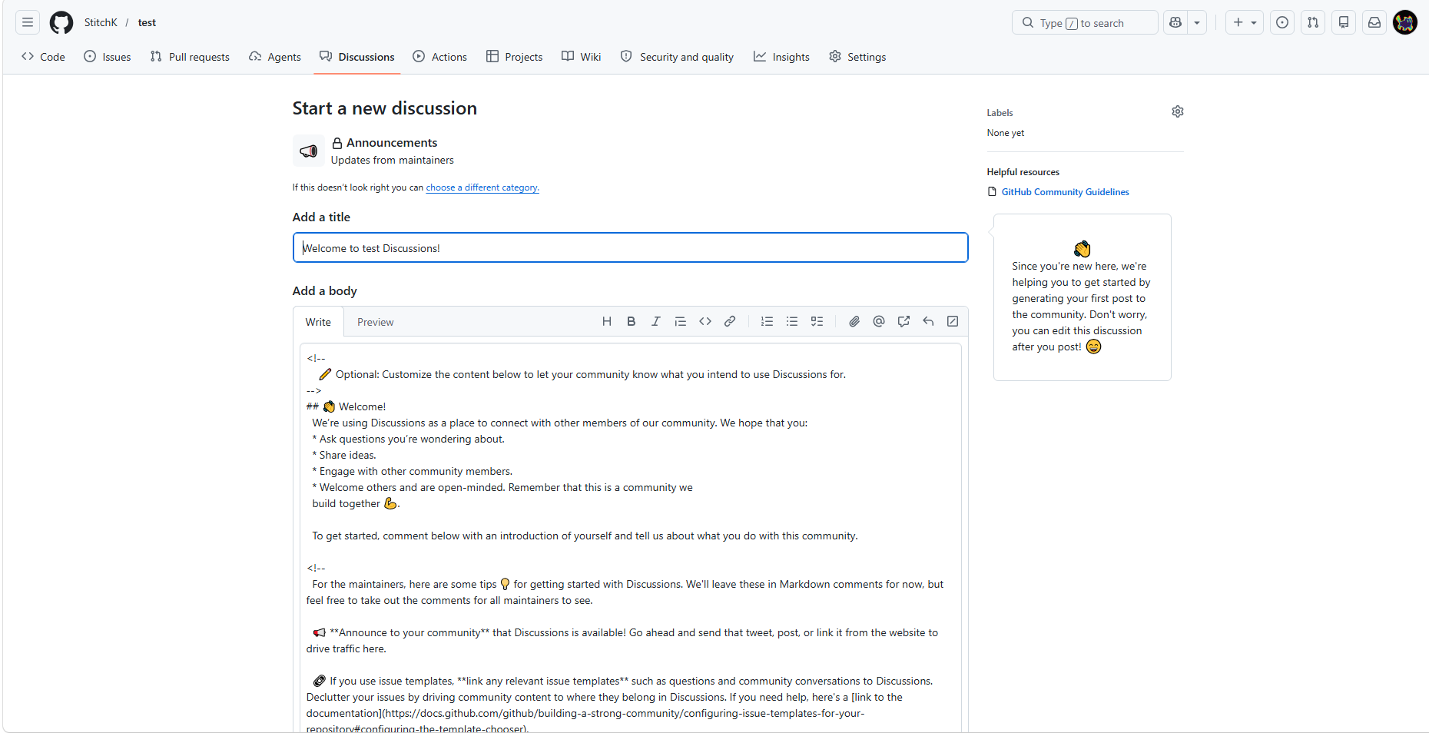Open slash commands from the toolbar
Viewport: 1429px width, 733px height.
tap(953, 321)
